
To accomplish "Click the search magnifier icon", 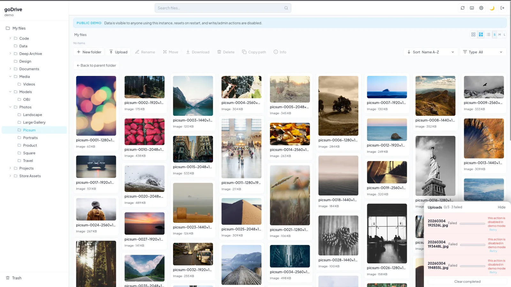I will pyautogui.click(x=286, y=8).
